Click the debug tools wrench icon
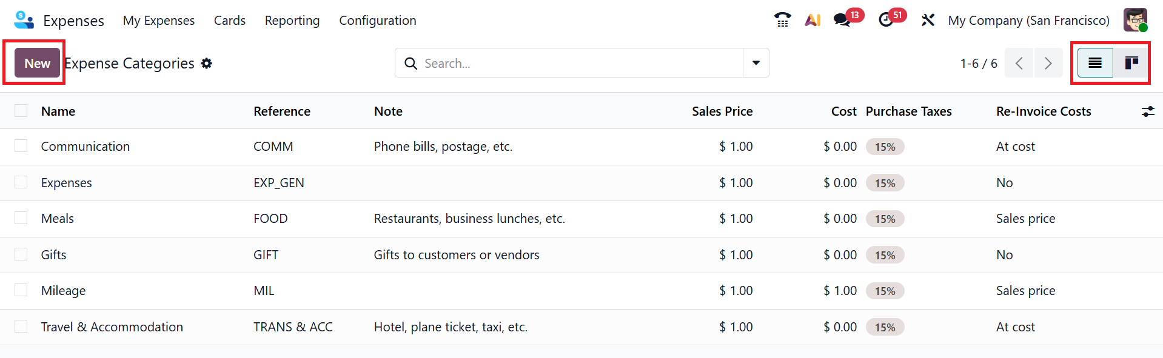Viewport: 1163px width, 358px height. (x=928, y=20)
